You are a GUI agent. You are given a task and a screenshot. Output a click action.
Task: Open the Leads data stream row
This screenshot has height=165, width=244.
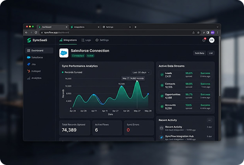[185, 75]
